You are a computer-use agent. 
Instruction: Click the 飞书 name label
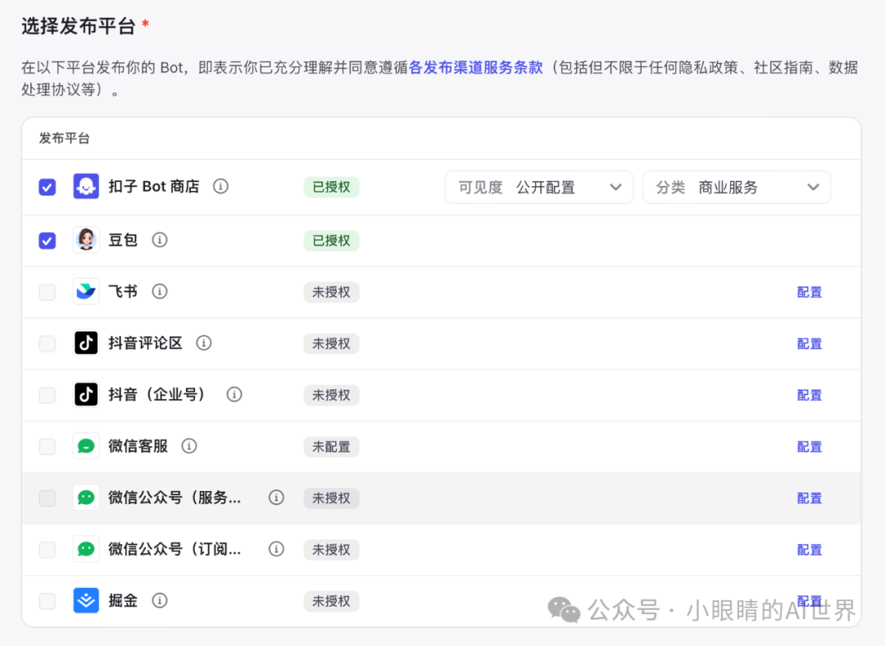pos(123,291)
